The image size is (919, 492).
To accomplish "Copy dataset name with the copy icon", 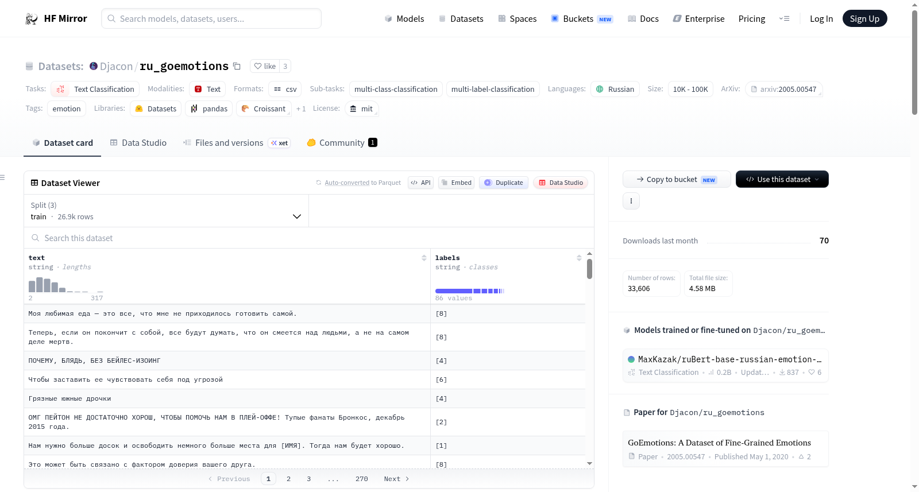I will (x=237, y=66).
